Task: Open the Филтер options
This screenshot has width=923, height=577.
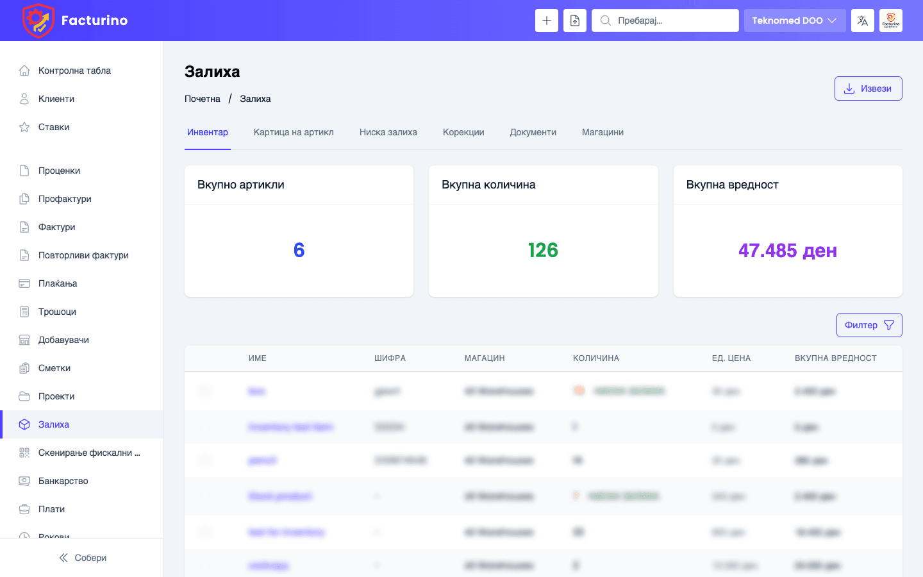Action: (x=869, y=325)
